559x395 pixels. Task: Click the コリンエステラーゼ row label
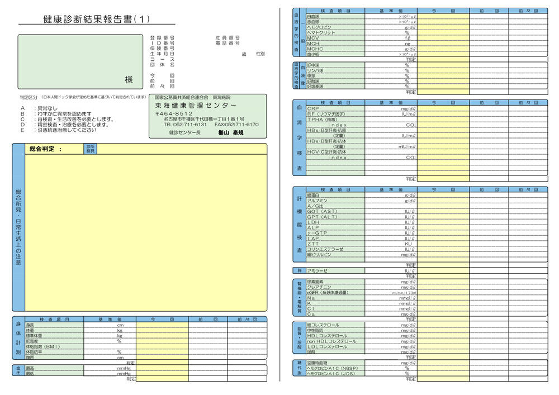tap(325, 249)
